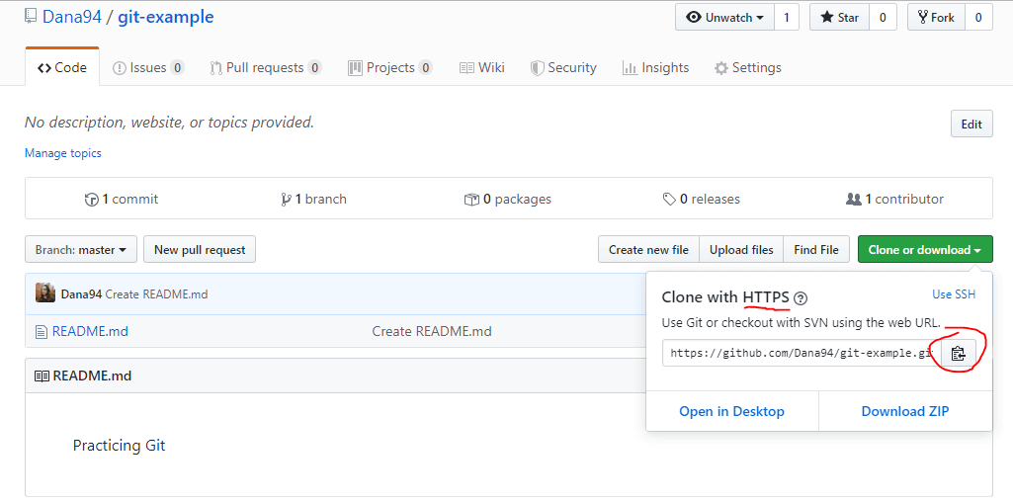
Task: Click Upload files button
Action: tap(741, 250)
